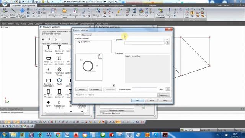Expand the arrow under Перемещение

point(75,17)
